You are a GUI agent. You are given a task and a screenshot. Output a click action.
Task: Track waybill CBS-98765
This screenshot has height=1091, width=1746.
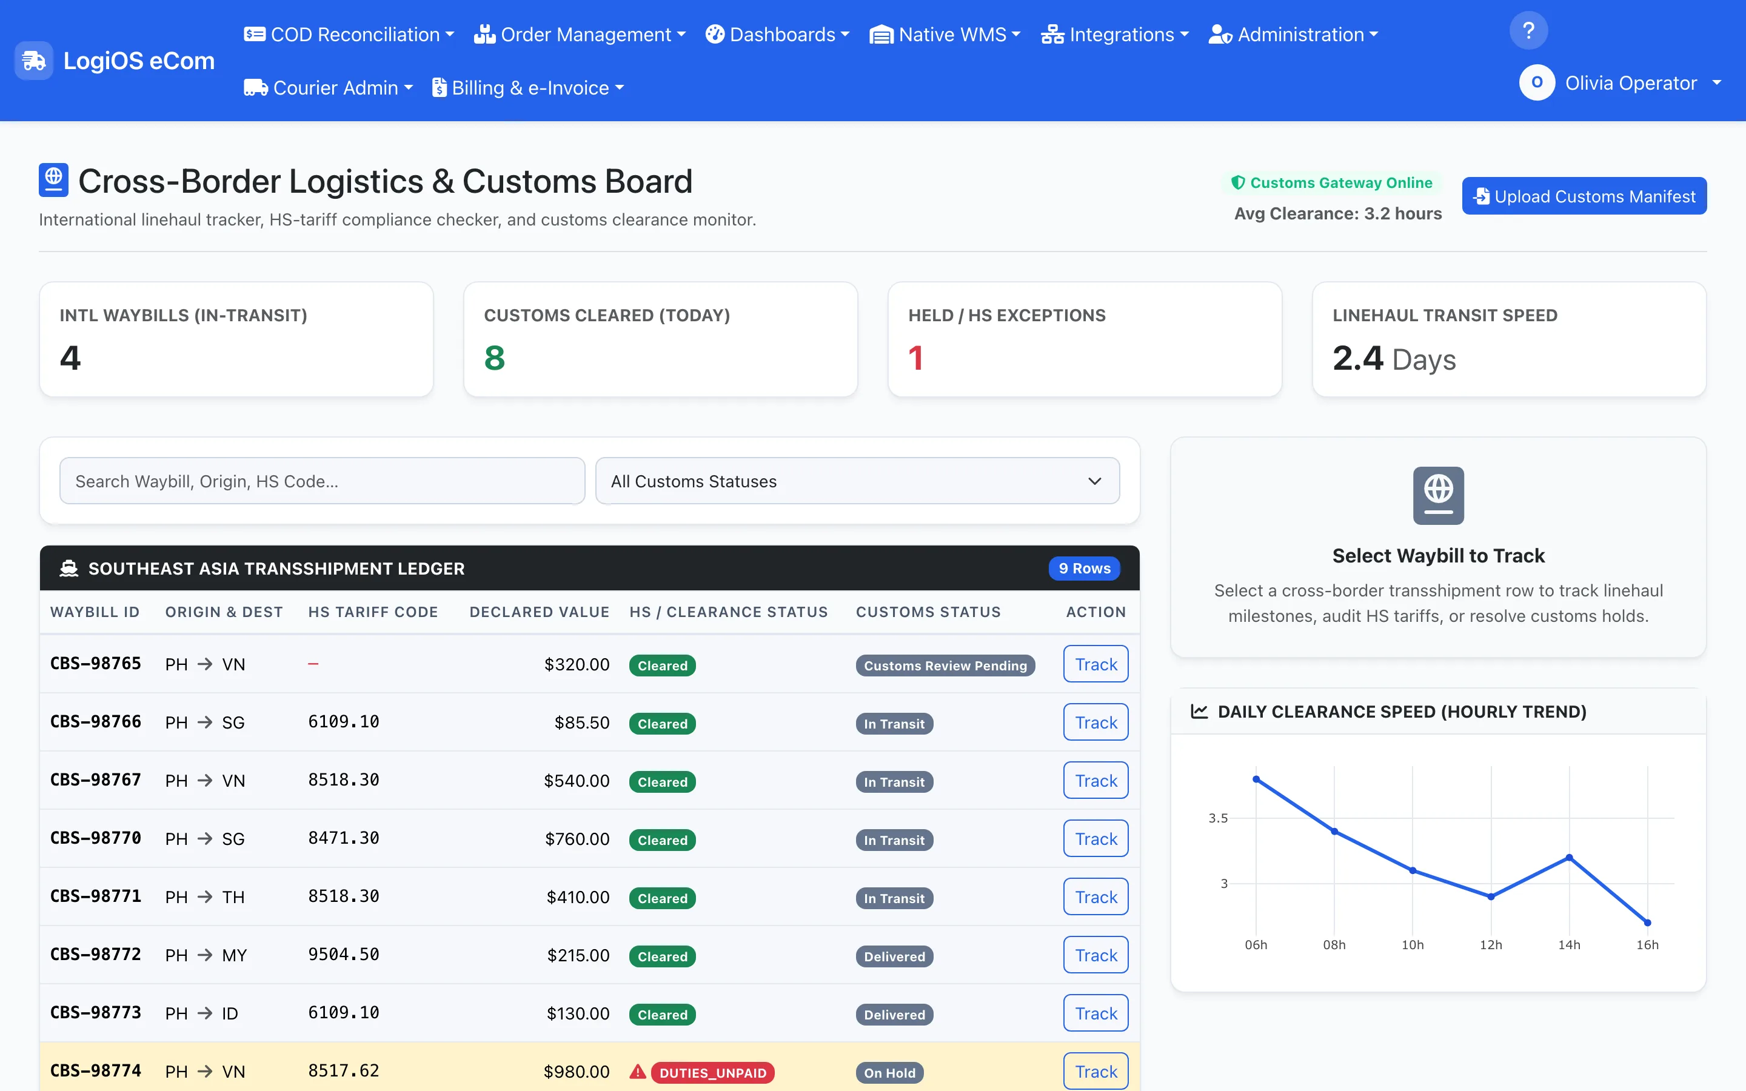coord(1095,664)
